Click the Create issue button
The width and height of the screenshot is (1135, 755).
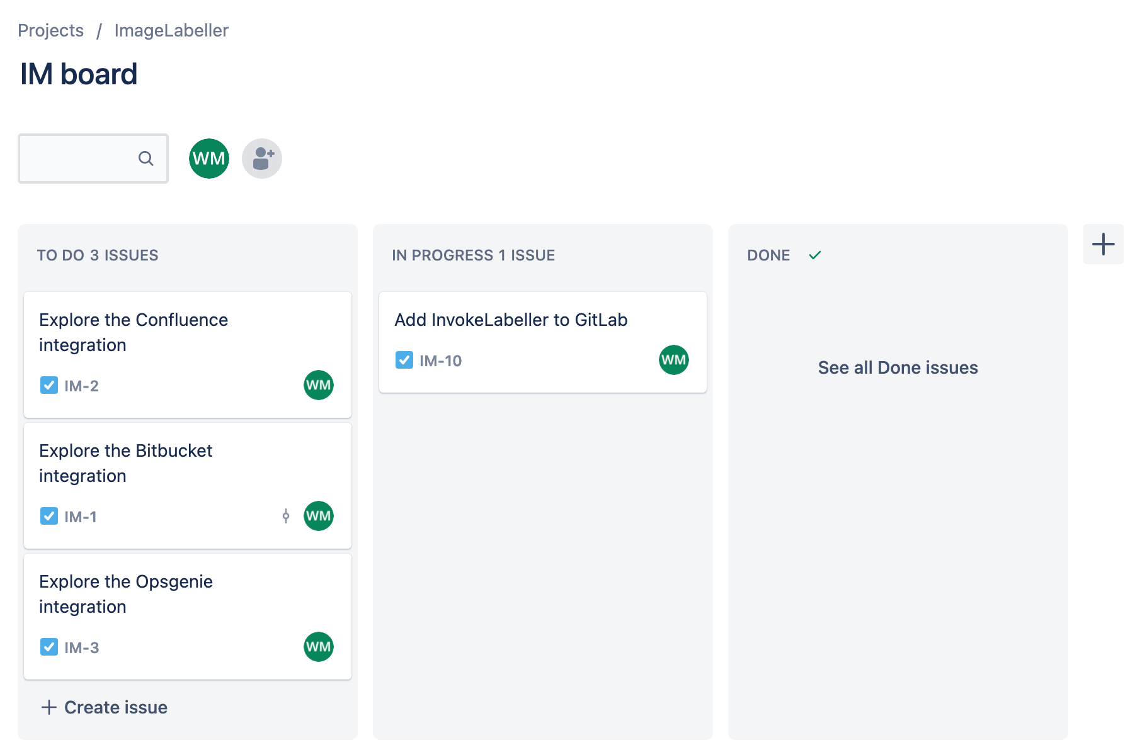[104, 707]
